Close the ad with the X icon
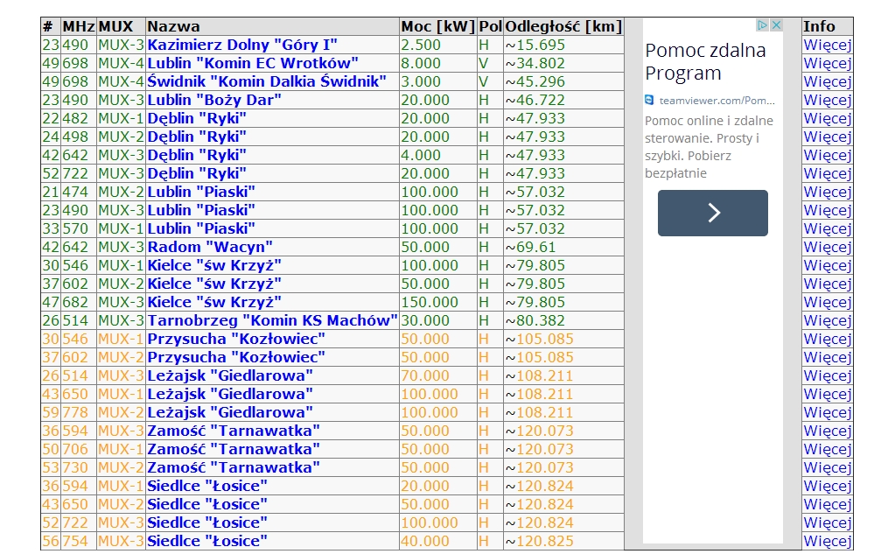Viewport: 895px width, 554px height. click(776, 25)
